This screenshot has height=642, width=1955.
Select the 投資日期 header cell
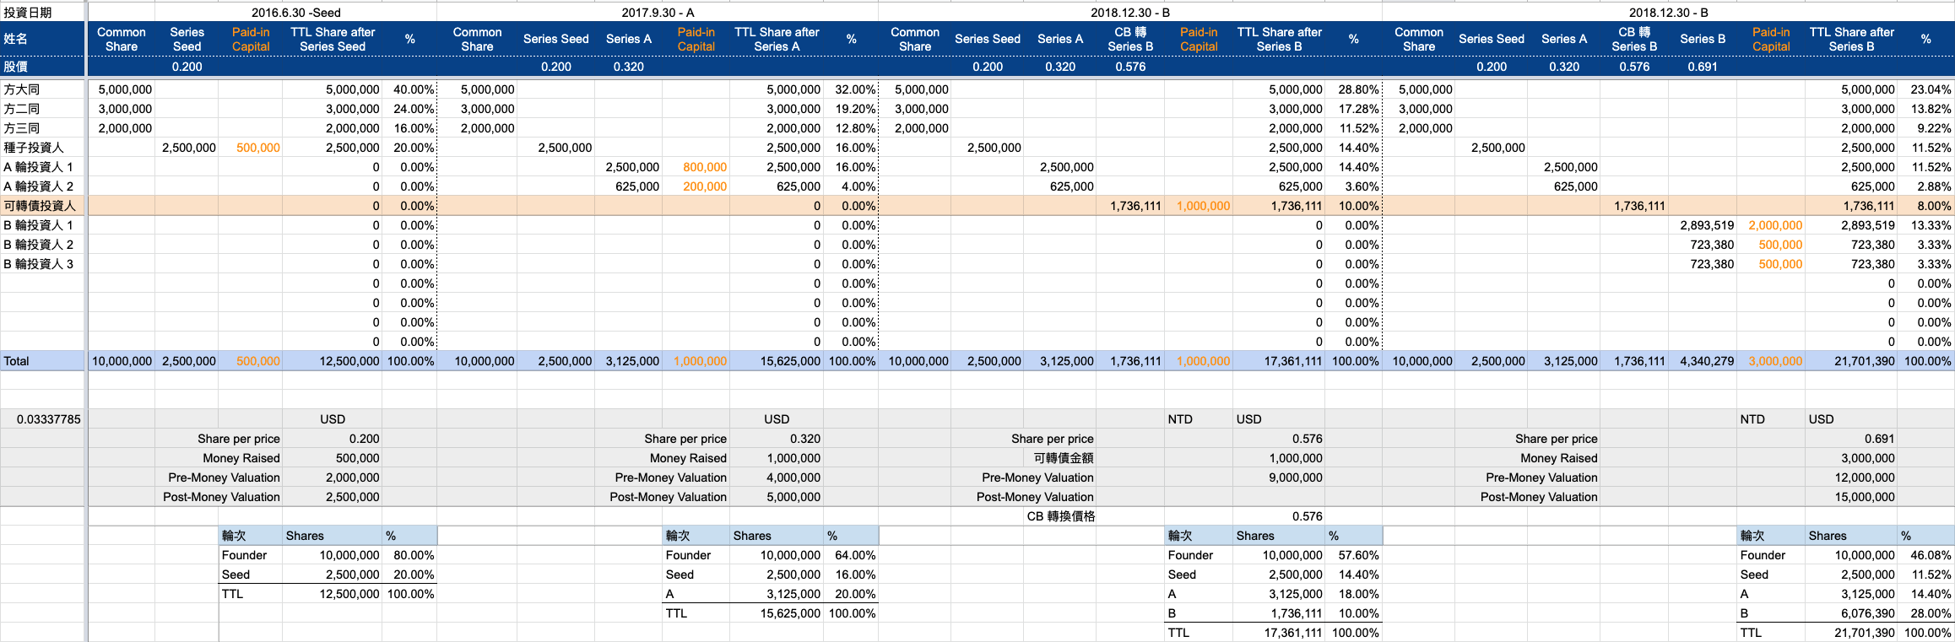click(42, 12)
